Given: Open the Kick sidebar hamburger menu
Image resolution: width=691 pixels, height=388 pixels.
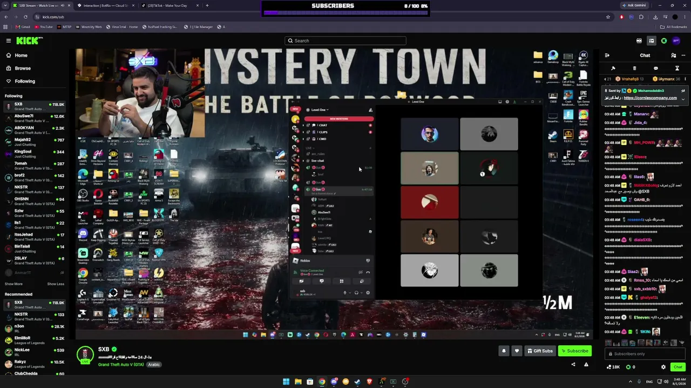Looking at the screenshot, I should tap(9, 40).
